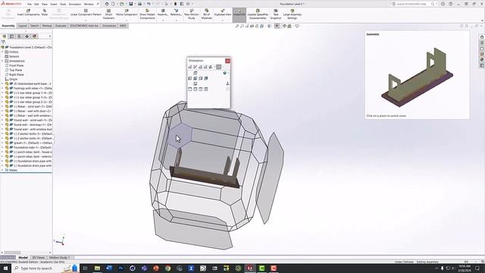Switch to the Evaluate ribbon tab
485x273 pixels.
pos(61,26)
